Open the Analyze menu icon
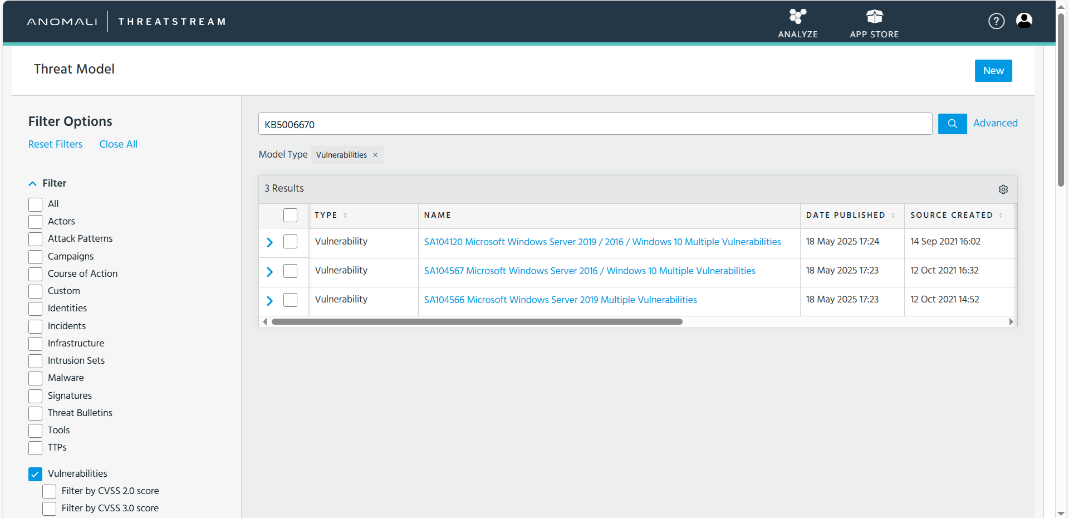 click(797, 17)
